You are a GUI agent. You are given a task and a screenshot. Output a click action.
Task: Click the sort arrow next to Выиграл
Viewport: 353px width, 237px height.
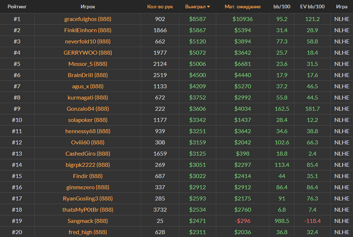point(208,7)
